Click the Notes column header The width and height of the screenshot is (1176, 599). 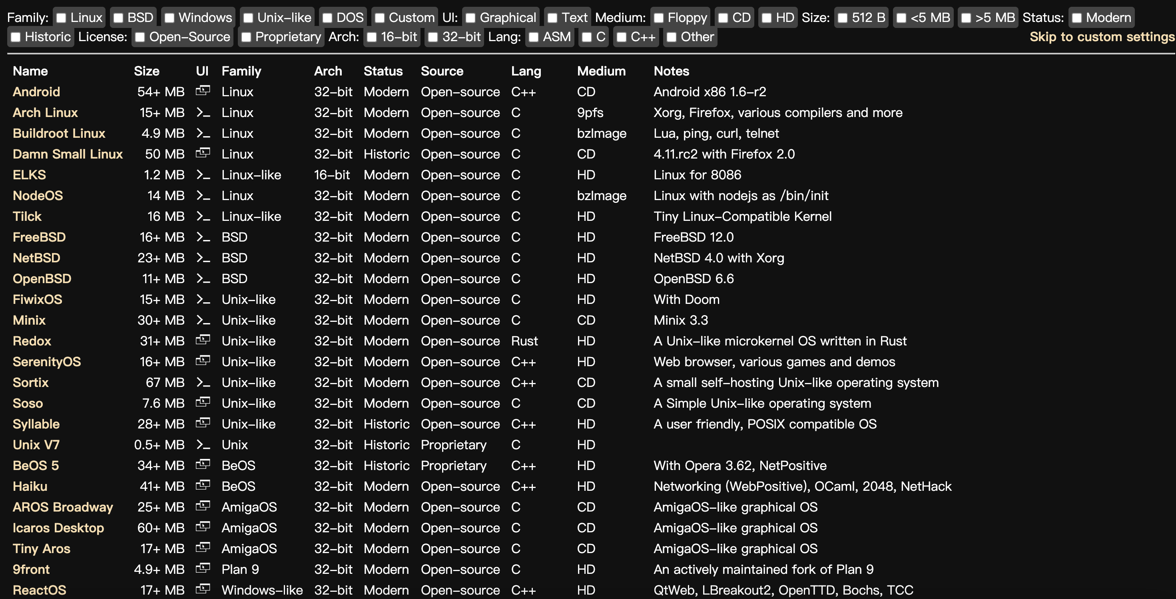pos(671,71)
